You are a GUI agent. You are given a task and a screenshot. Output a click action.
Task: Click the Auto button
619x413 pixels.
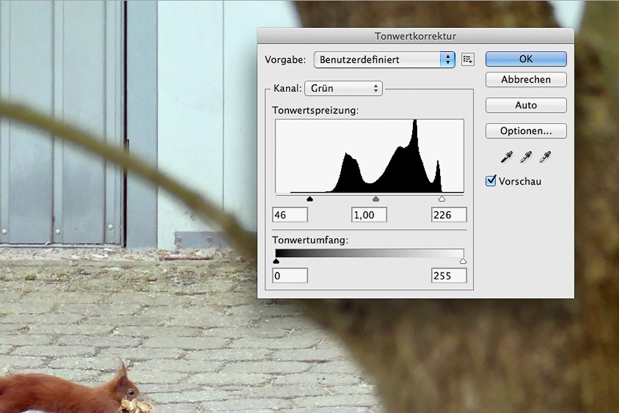click(526, 105)
